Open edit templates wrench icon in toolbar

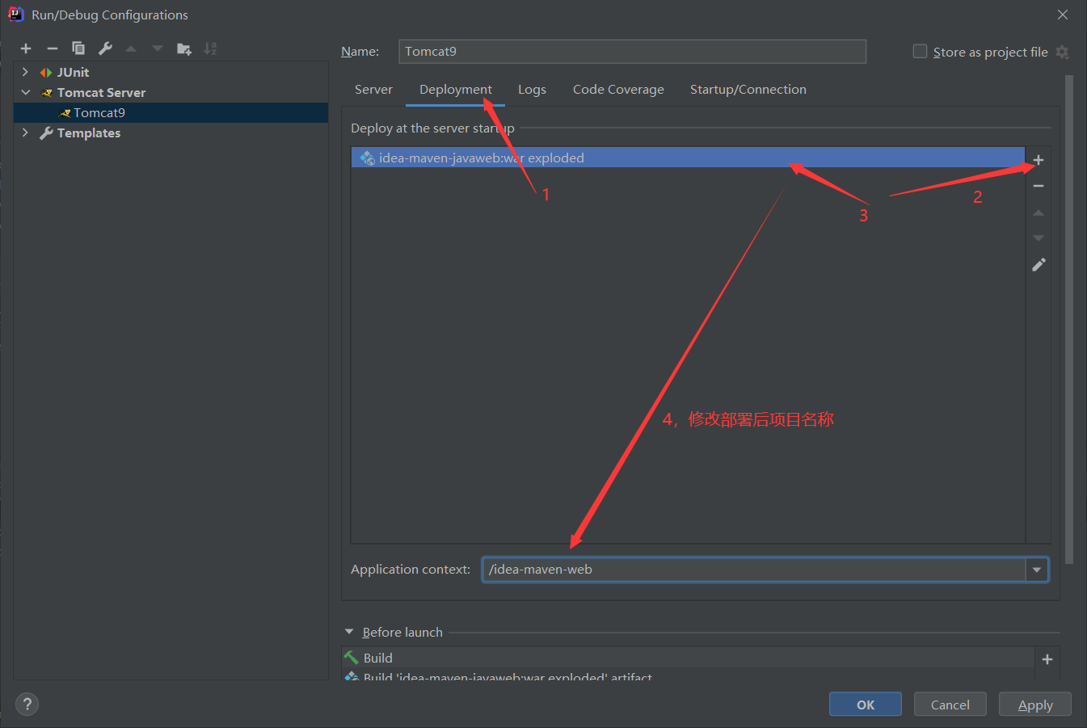(x=105, y=48)
